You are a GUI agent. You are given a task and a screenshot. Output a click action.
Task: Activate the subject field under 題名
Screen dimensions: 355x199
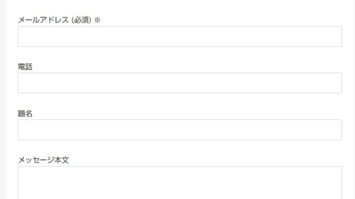(x=180, y=130)
